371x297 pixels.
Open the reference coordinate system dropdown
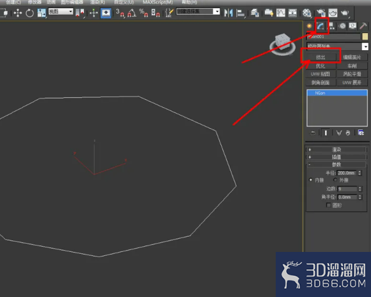60,11
